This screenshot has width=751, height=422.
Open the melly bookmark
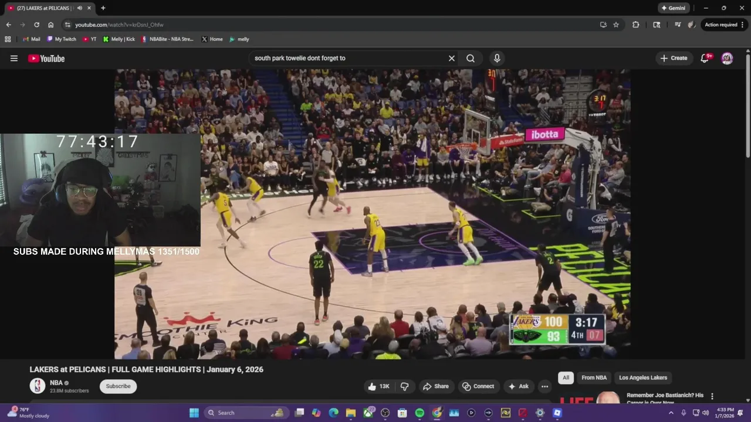pyautogui.click(x=239, y=39)
